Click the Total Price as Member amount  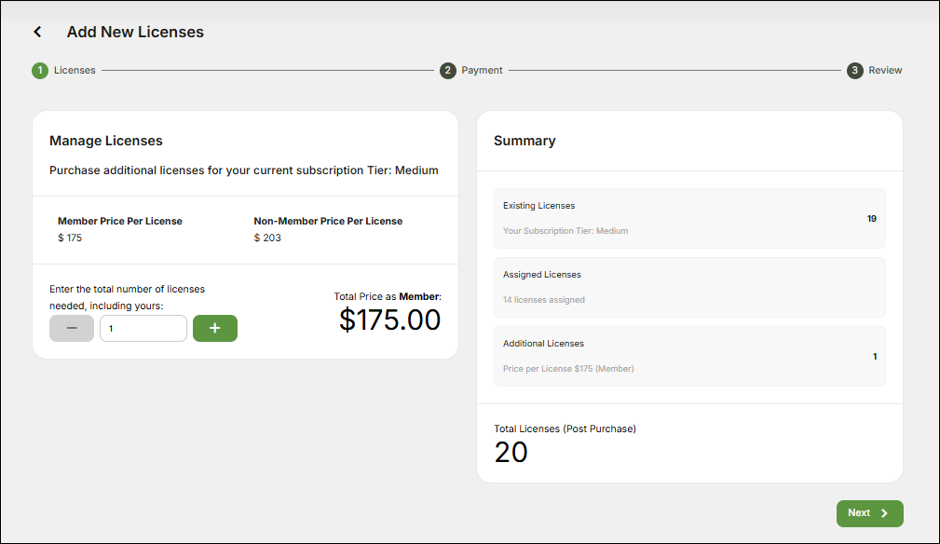[389, 320]
